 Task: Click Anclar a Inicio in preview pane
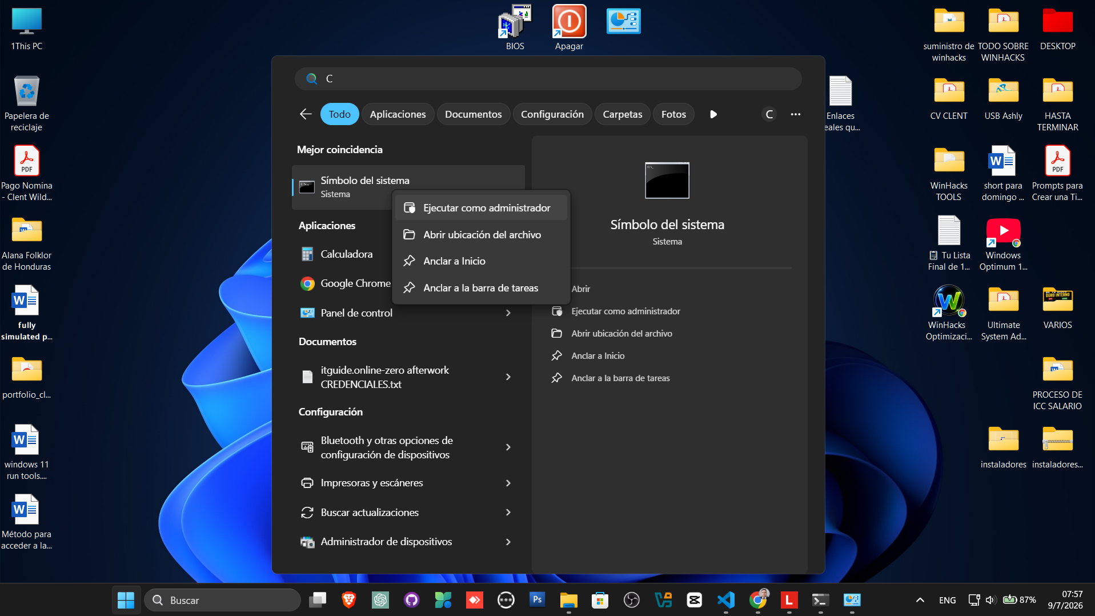[597, 356]
